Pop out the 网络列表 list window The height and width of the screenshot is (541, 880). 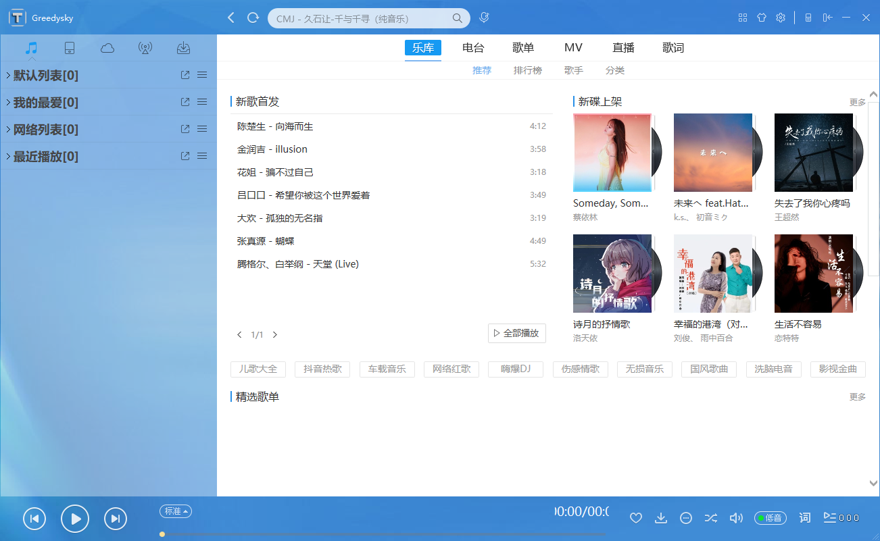(x=185, y=129)
